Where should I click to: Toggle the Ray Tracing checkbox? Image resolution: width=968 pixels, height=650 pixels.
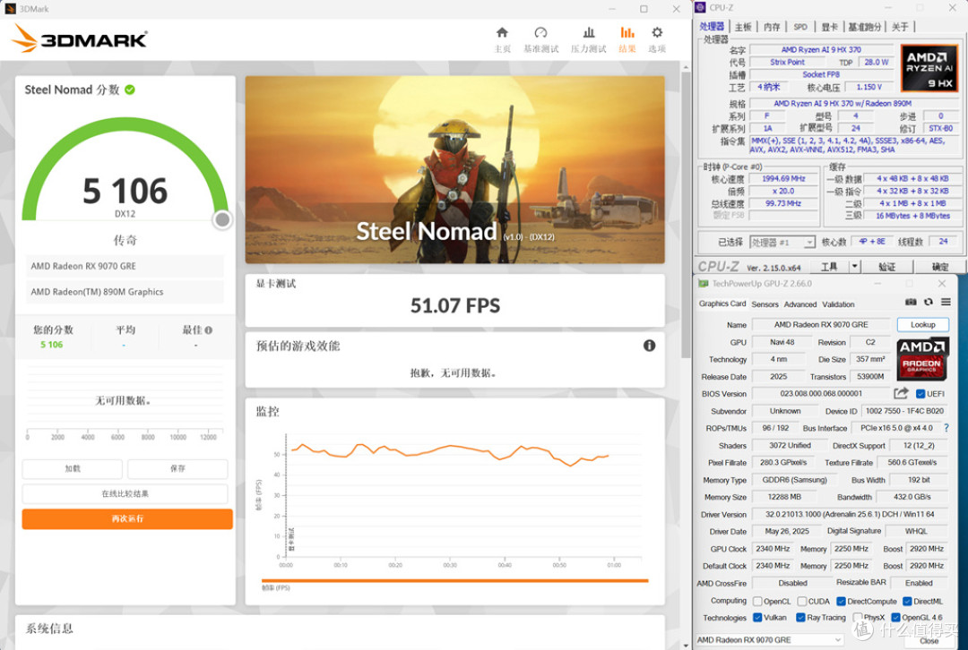[x=800, y=617]
